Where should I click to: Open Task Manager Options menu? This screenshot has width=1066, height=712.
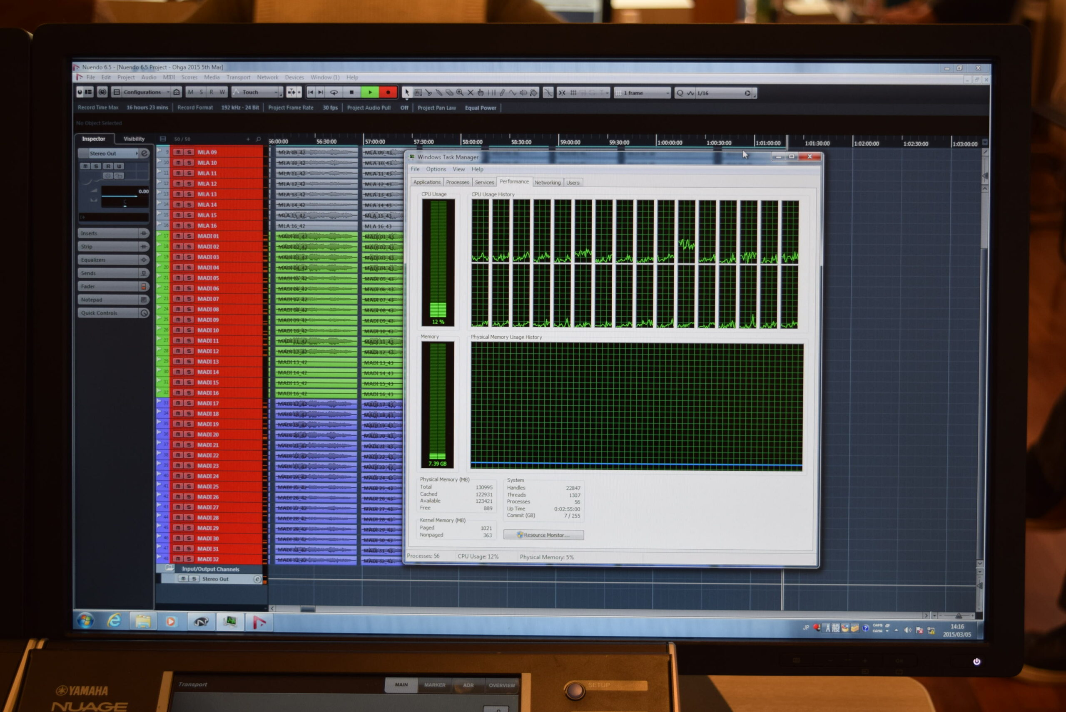coord(436,169)
